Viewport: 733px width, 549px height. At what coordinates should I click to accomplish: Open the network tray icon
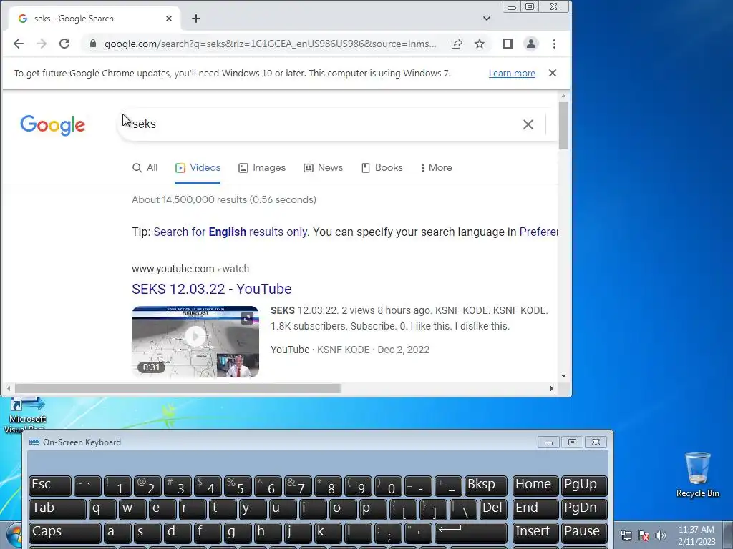click(626, 535)
